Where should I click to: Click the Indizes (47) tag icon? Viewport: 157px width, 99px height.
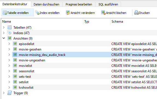[x=10, y=33]
